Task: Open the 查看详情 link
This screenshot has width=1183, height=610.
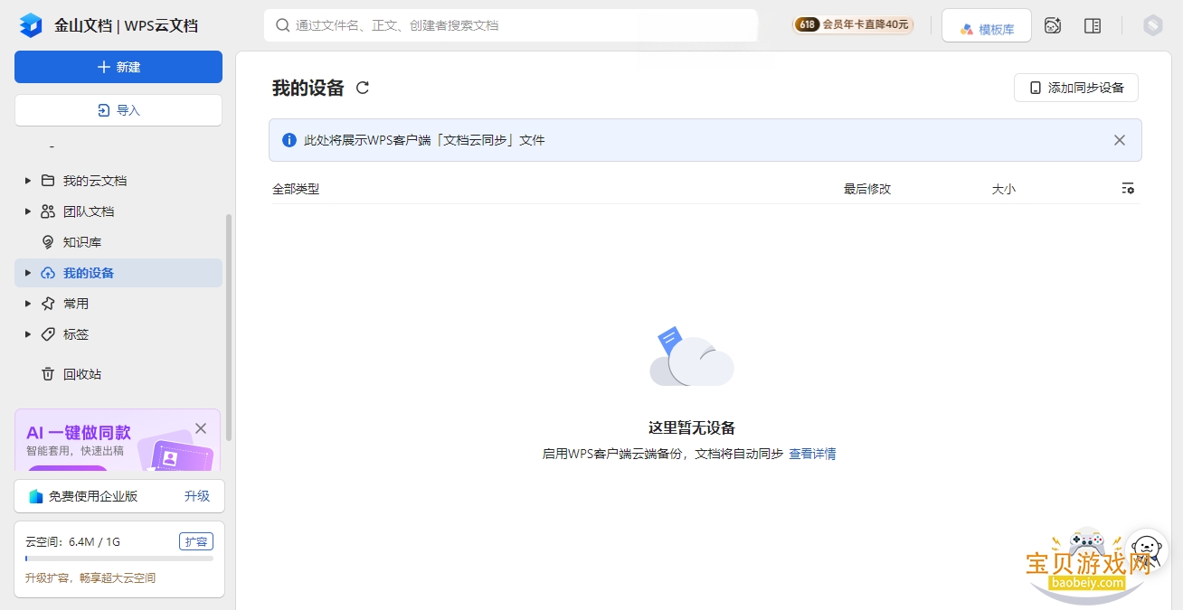Action: 812,454
